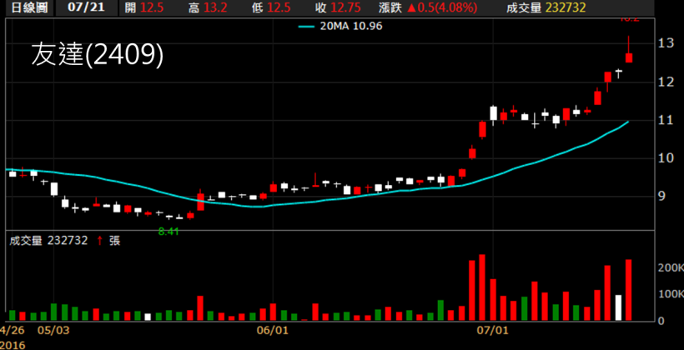Click the 07/01 date axis label
Viewport: 684px width, 350px height.
click(492, 331)
